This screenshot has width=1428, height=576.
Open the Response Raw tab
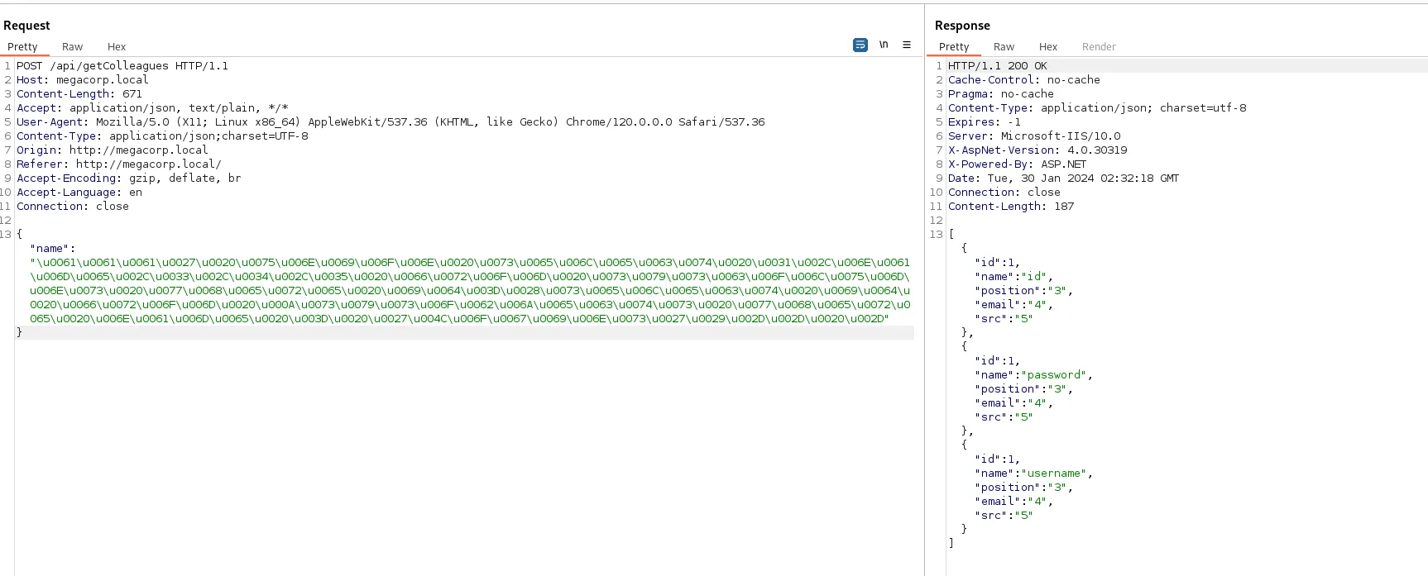click(x=1004, y=47)
